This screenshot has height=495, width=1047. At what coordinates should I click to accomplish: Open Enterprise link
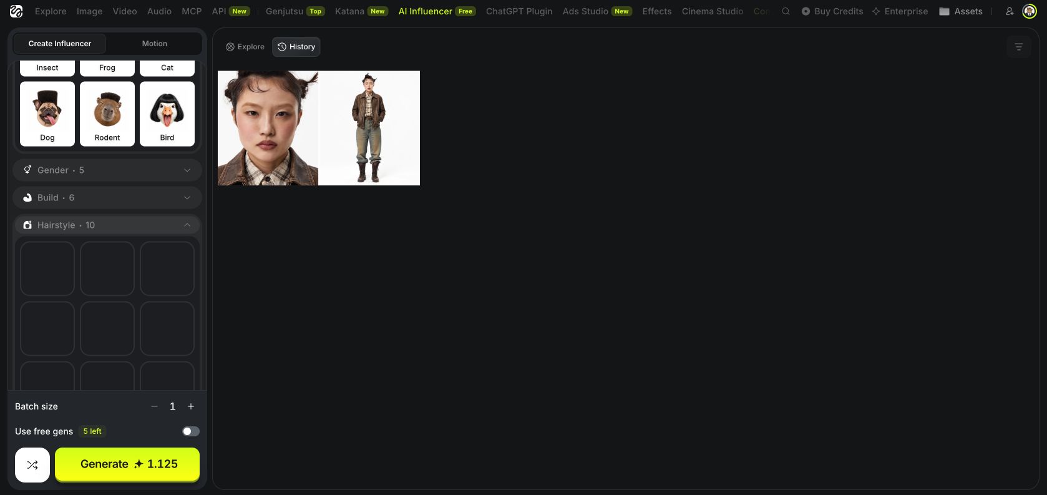900,11
